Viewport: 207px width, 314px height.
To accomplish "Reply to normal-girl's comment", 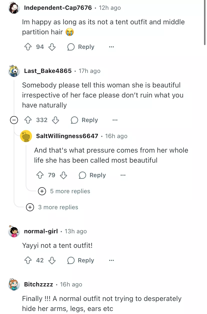I will pos(81,260).
